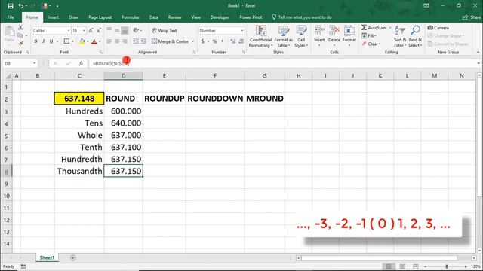
Task: Click Merge & Center button
Action: point(170,41)
